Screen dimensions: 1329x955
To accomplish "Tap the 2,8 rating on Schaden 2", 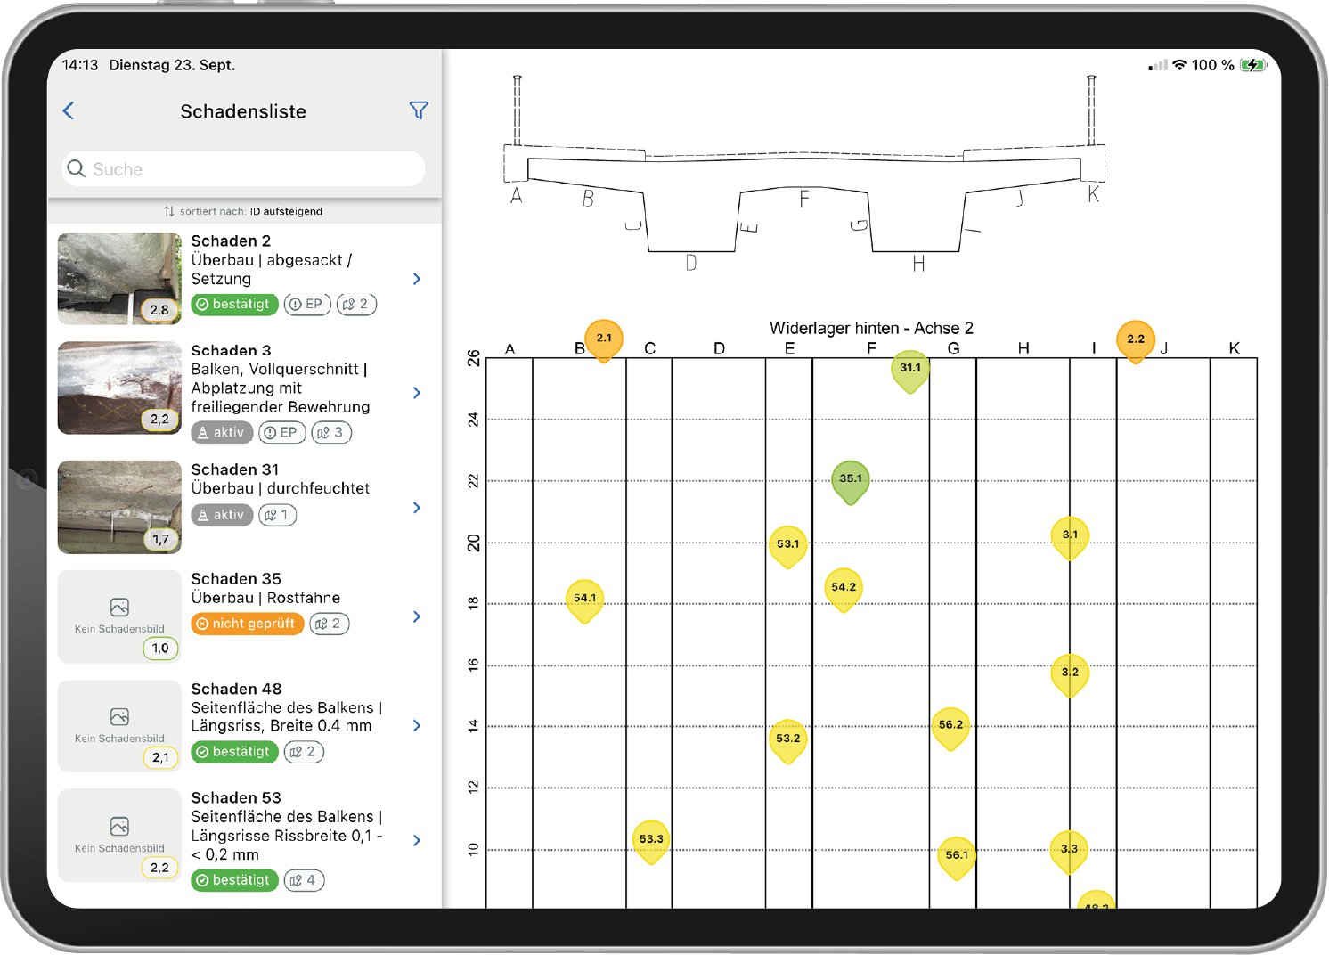I will tap(159, 310).
